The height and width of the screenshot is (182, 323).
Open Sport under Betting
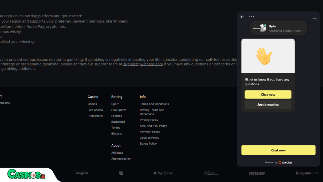(115, 104)
